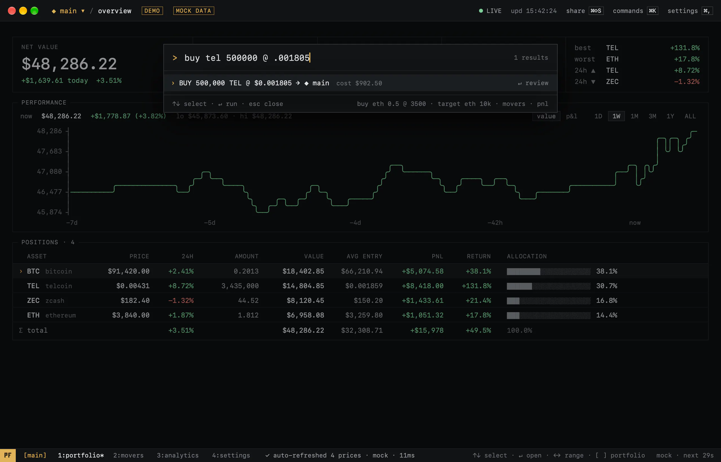Set chart range to 1D

pos(598,116)
